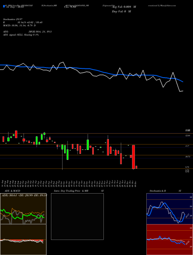Open the empty intraday trading price chart box
The height and width of the screenshot is (255, 193).
tap(77, 216)
